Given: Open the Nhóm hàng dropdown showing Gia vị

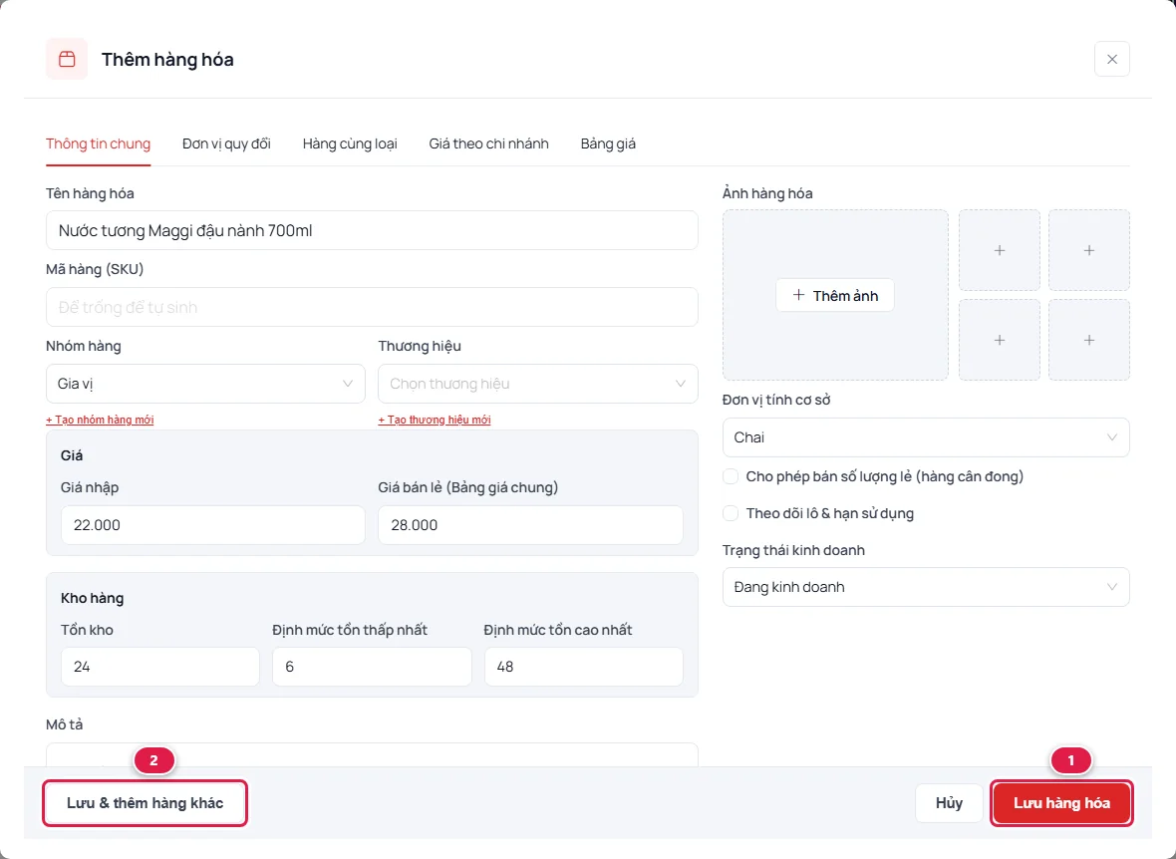Looking at the screenshot, I should (205, 384).
